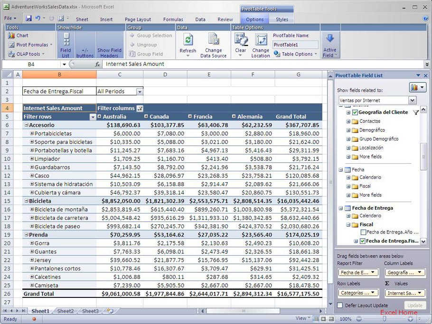Click the Refresh data icon
Screen dimensions: 432x324
click(188, 40)
